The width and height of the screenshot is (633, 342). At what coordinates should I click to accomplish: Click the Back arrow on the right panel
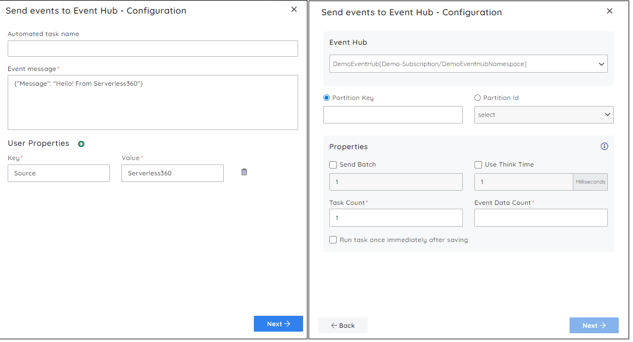click(343, 325)
